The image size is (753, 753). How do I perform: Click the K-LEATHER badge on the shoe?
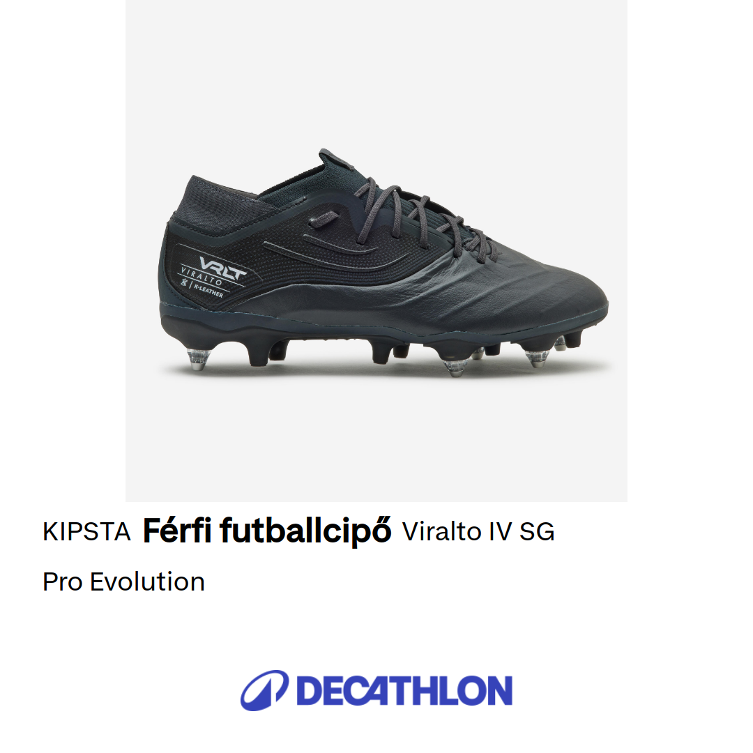[x=208, y=289]
